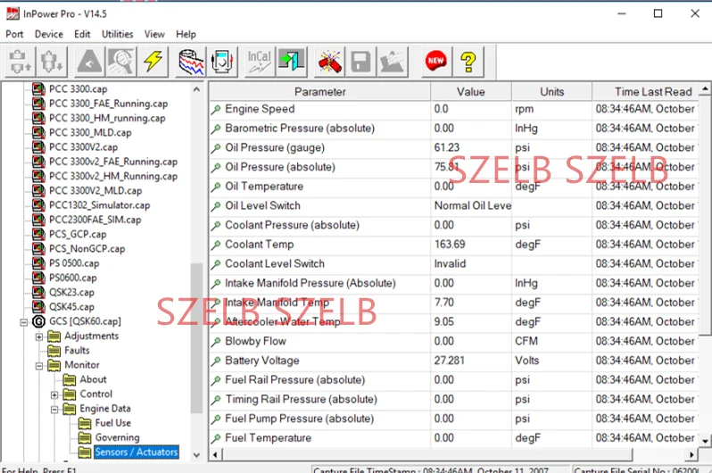Collapse the GCS [QSK60.cap] tree node
The width and height of the screenshot is (712, 473).
tap(23, 322)
